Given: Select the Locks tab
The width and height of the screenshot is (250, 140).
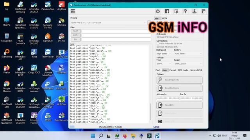Looking at the screenshot, I should pyautogui.click(x=186, y=70).
